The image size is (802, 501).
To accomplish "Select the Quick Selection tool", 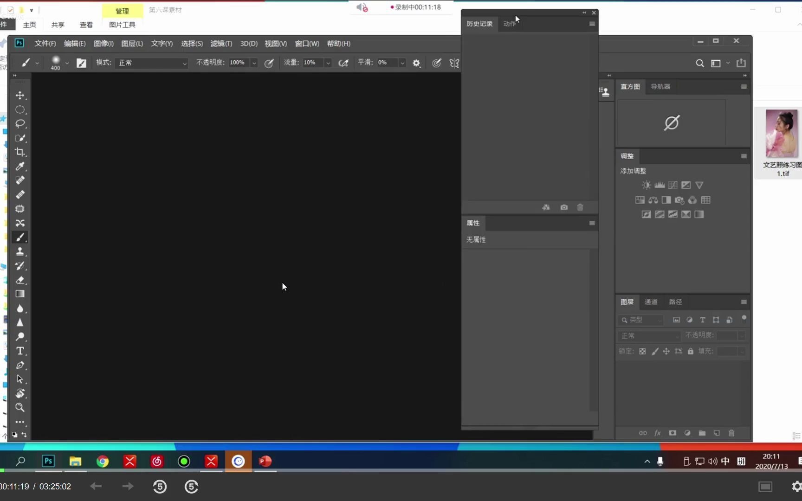I will pos(20,138).
